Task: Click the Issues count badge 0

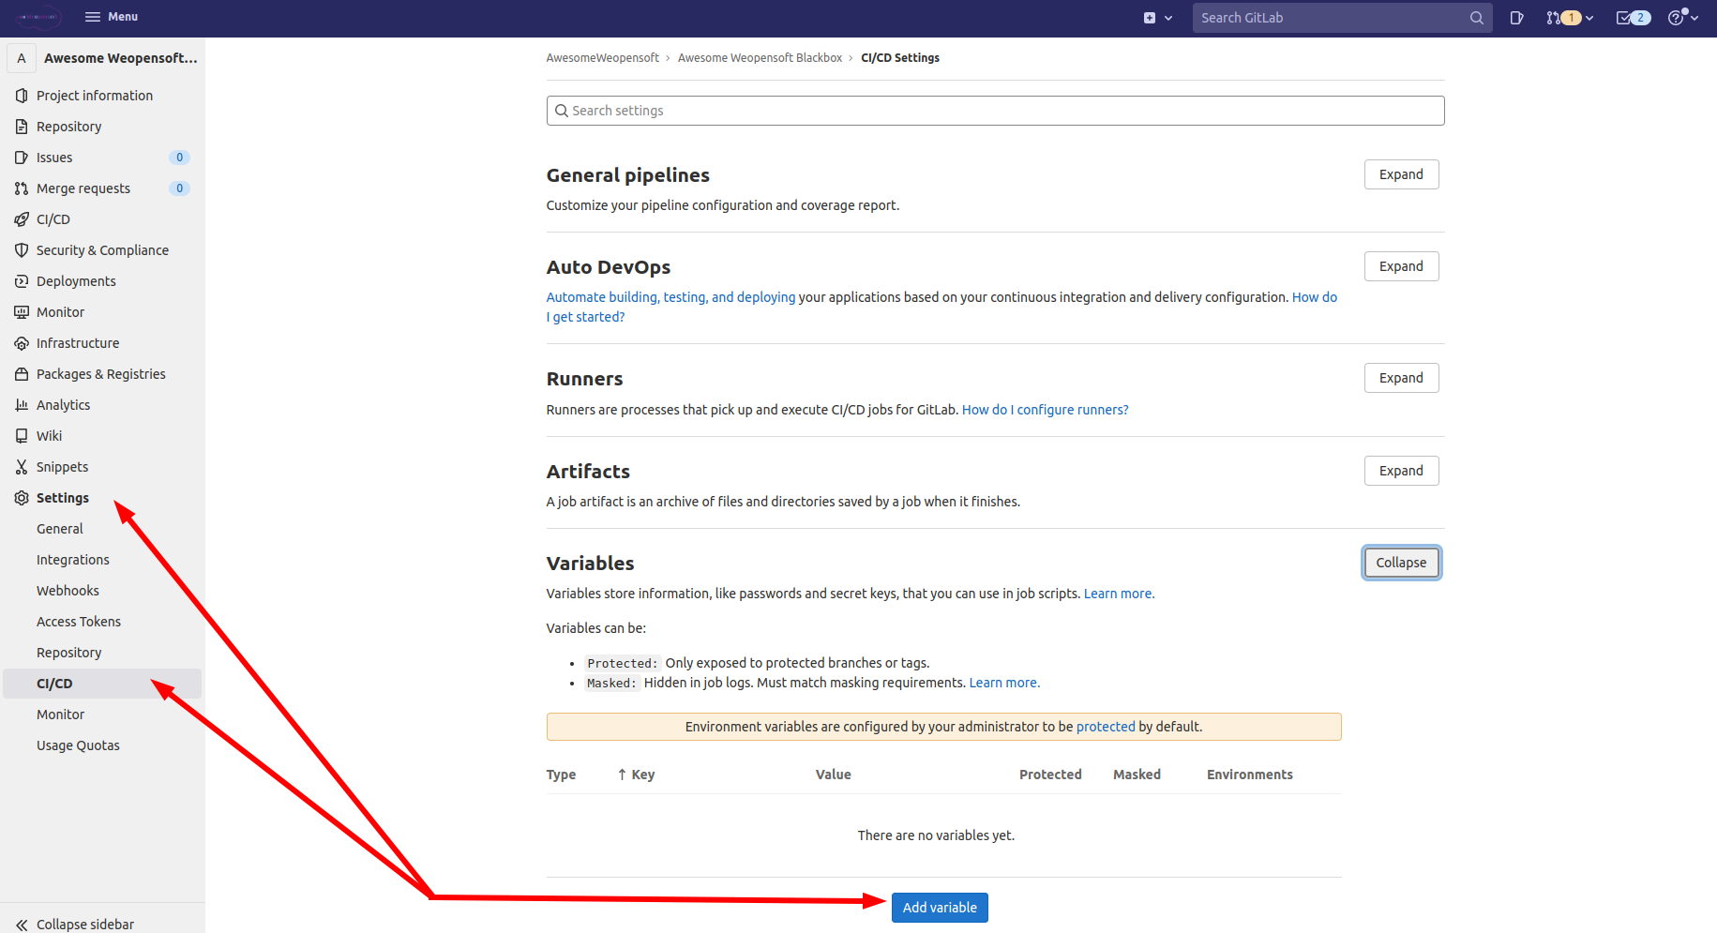Action: (x=180, y=158)
